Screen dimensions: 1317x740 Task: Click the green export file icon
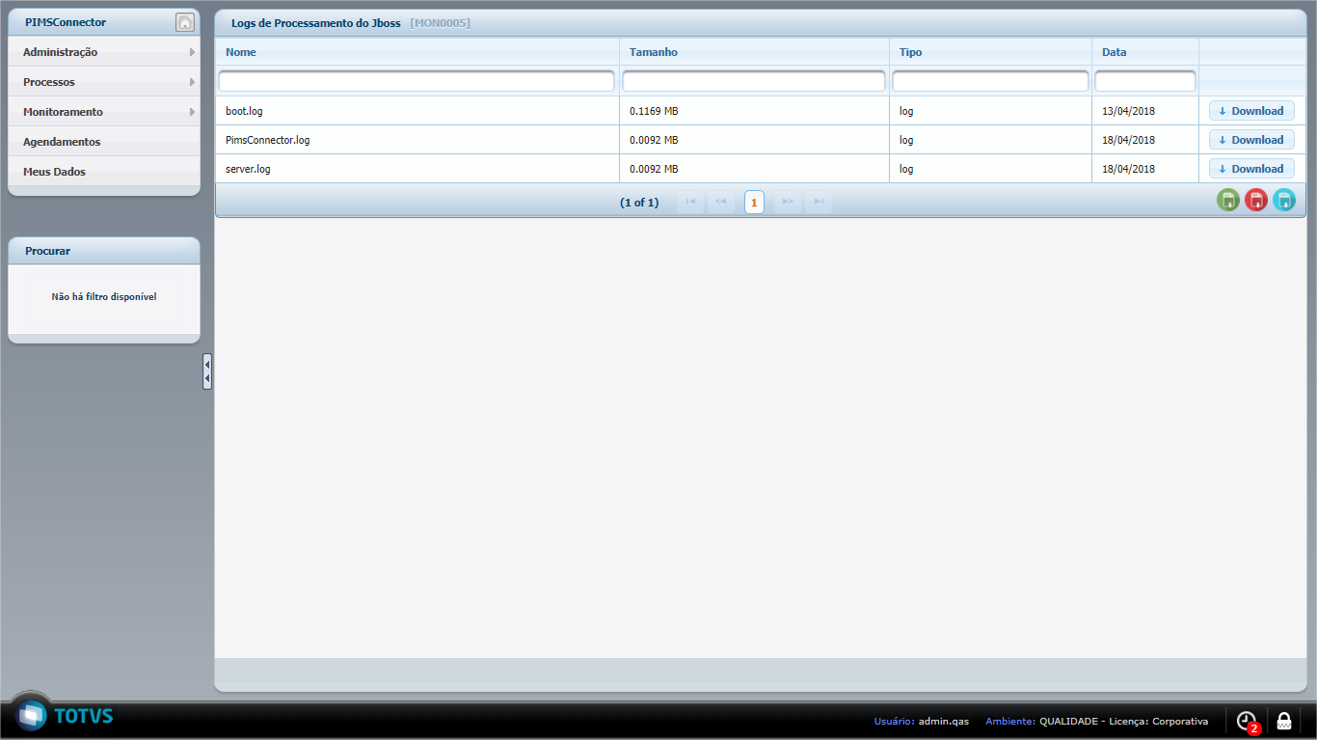point(1228,201)
